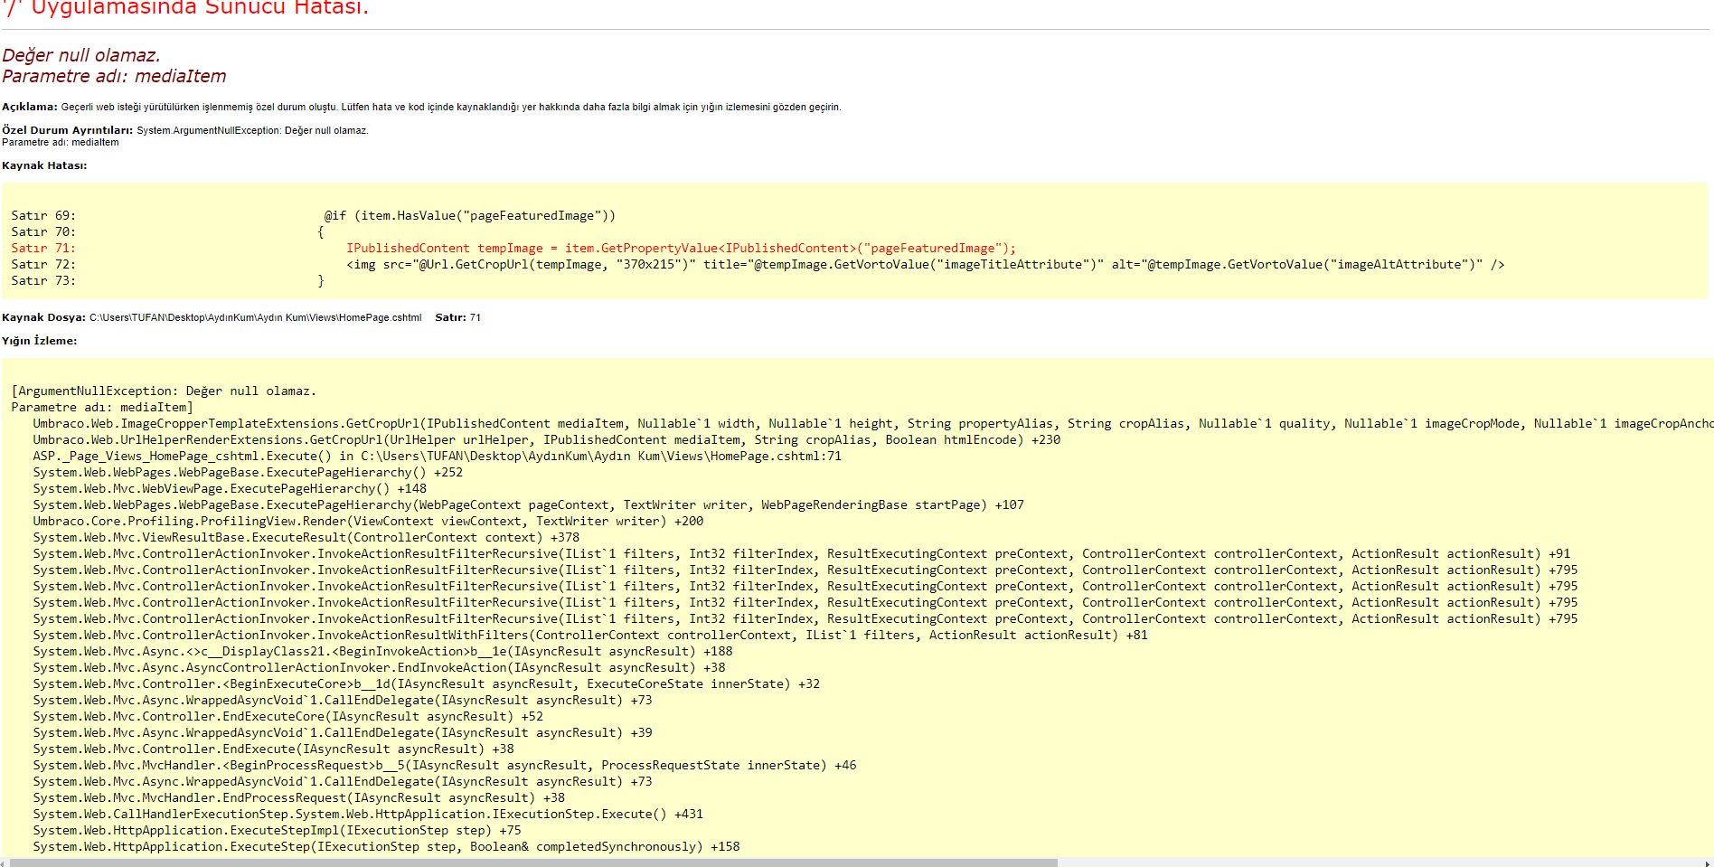Click the red IPublishedContent tempImage code line
Image resolution: width=1714 pixels, height=867 pixels.
pyautogui.click(x=681, y=249)
